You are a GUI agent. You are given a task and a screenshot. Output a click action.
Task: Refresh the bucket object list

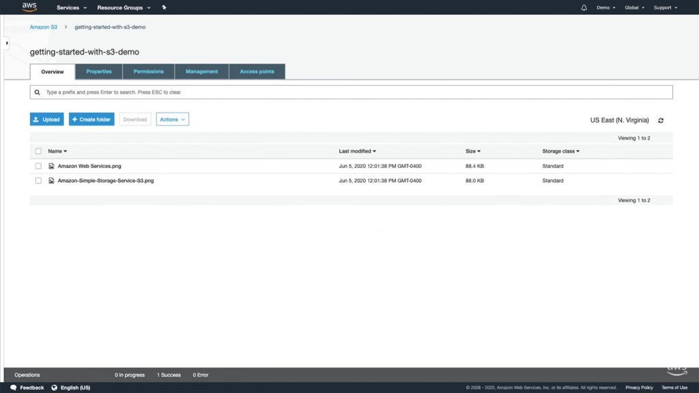click(659, 119)
